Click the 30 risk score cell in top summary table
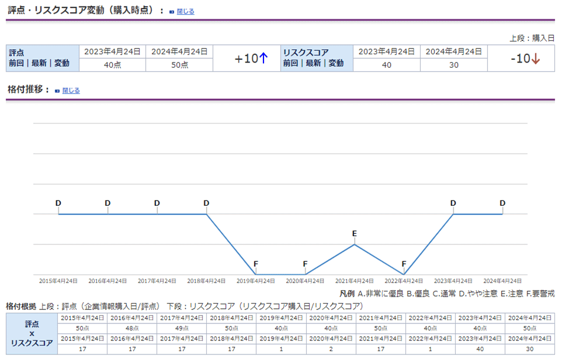Image resolution: width=562 pixels, height=362 pixels. 454,65
